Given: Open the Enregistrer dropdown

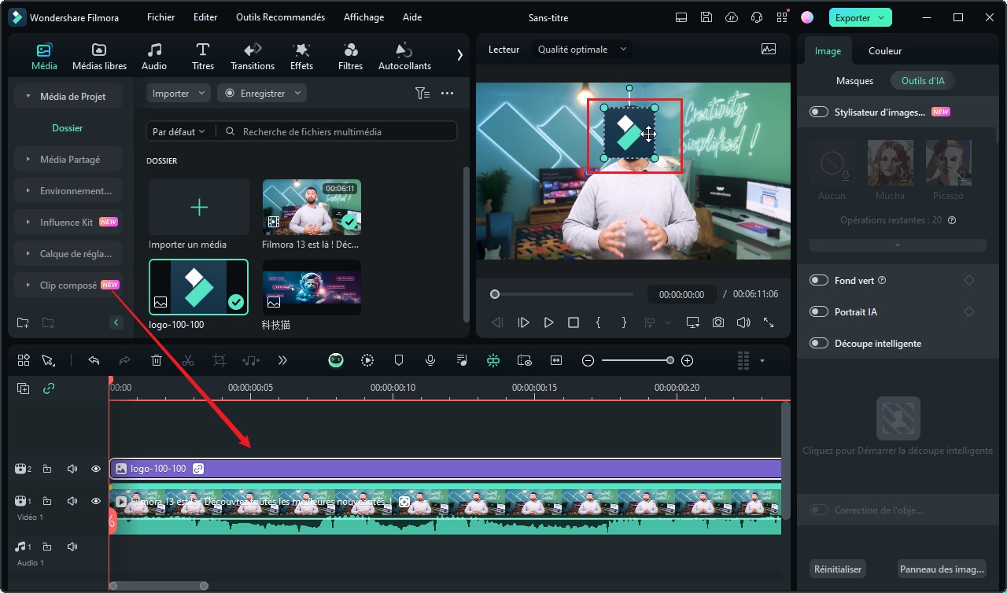Looking at the screenshot, I should click(x=262, y=93).
